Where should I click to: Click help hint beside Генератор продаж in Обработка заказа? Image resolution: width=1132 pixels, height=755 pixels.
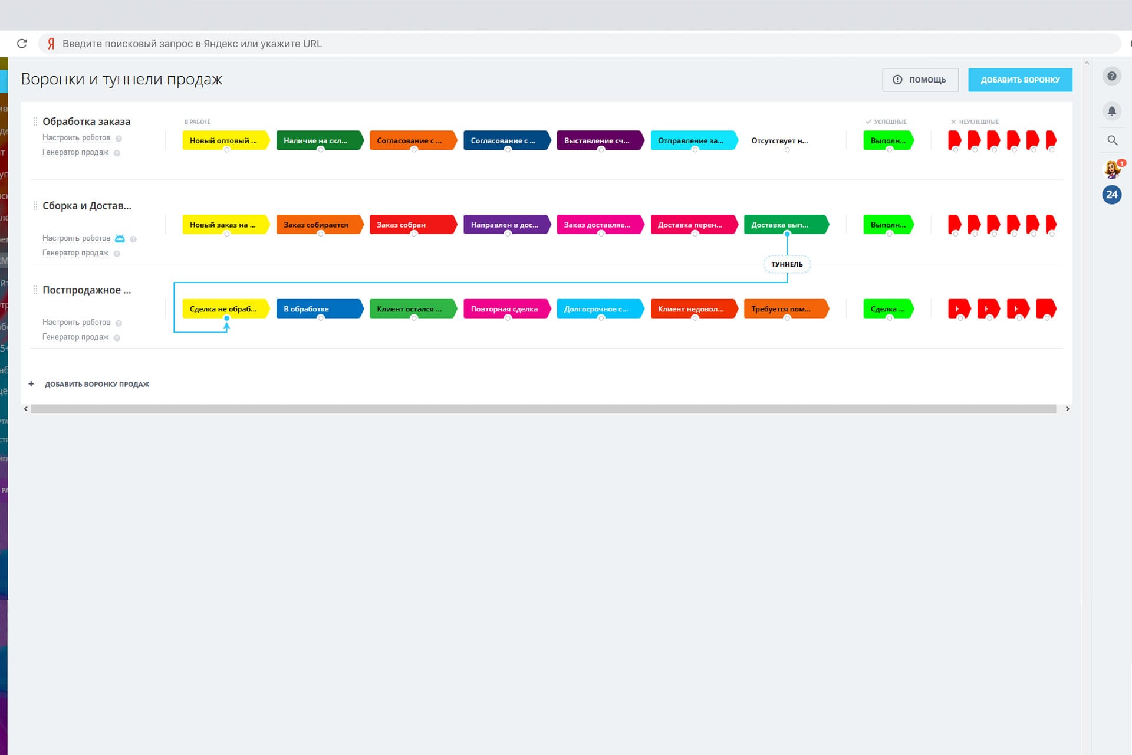[117, 153]
